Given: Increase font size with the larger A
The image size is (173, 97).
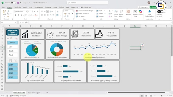Looking at the screenshot, I should tap(34, 12).
